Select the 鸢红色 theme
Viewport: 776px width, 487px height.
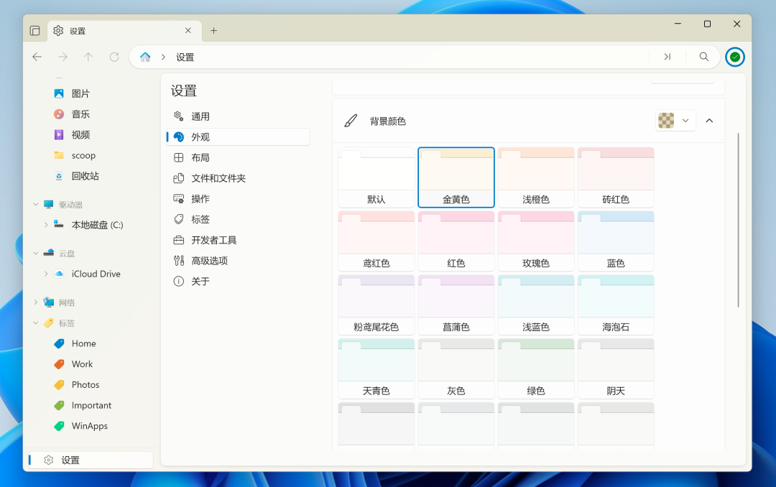376,241
